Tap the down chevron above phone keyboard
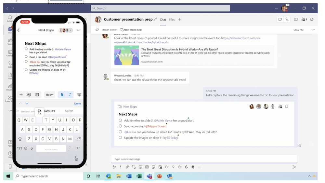 click(27, 104)
